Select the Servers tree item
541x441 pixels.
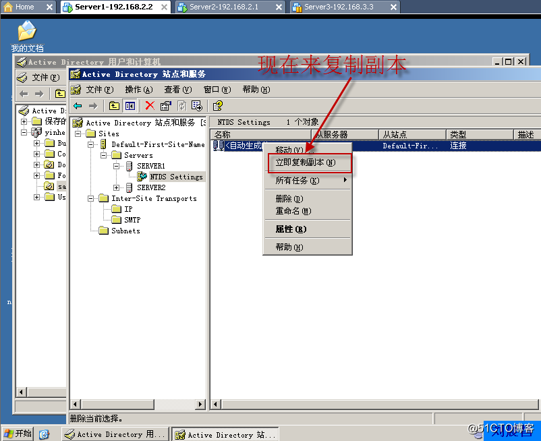tap(138, 155)
